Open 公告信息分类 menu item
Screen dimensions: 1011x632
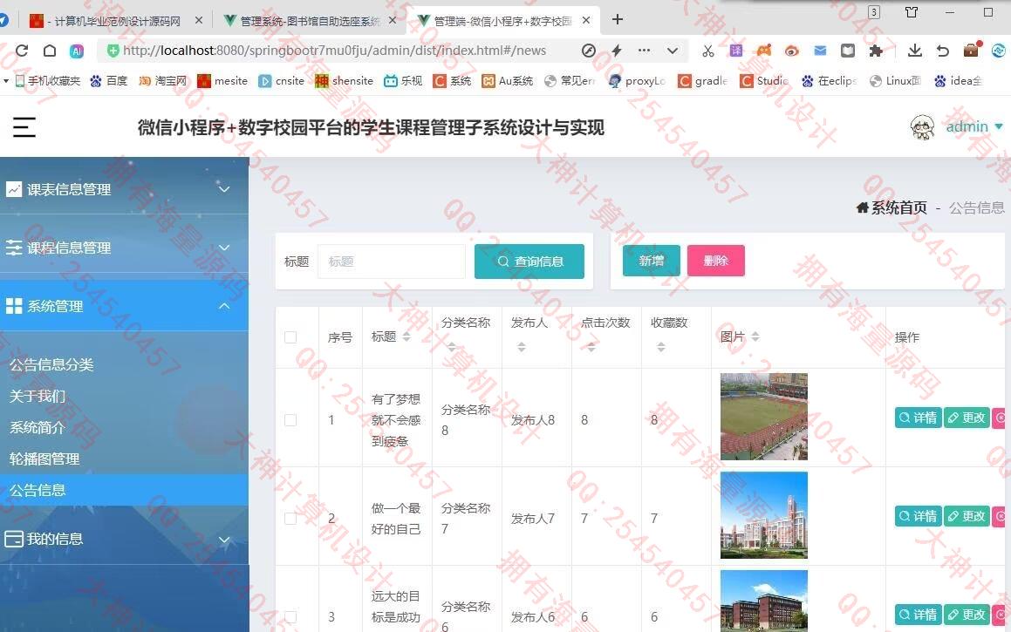51,364
